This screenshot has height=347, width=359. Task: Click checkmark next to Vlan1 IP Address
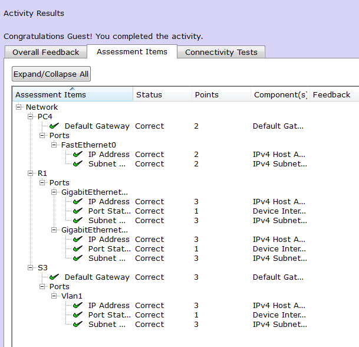pyautogui.click(x=78, y=305)
